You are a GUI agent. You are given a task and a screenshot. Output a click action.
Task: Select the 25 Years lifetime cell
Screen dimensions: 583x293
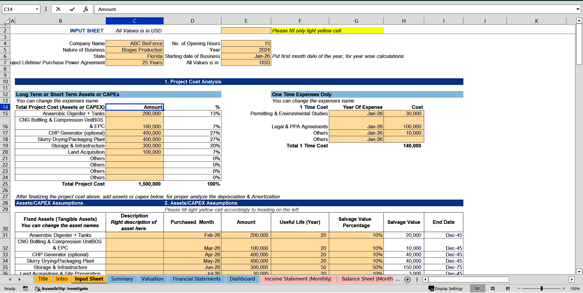[x=135, y=62]
